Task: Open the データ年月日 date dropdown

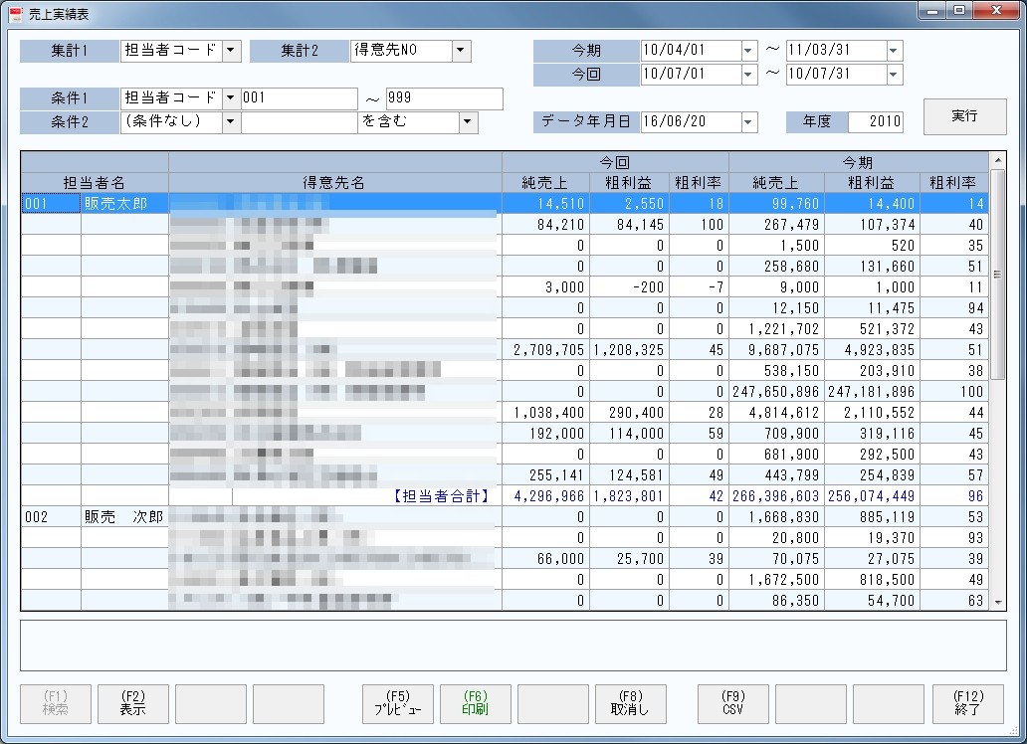Action: coord(748,122)
